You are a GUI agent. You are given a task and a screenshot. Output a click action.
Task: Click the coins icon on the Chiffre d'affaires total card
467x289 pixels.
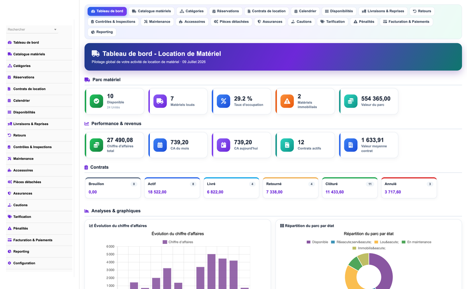click(x=97, y=145)
